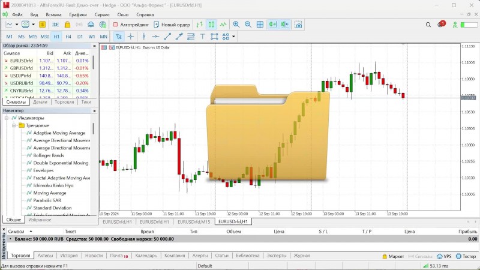Screen dimensions: 480x270
Task: Switch to the История tab
Action: 69,256
